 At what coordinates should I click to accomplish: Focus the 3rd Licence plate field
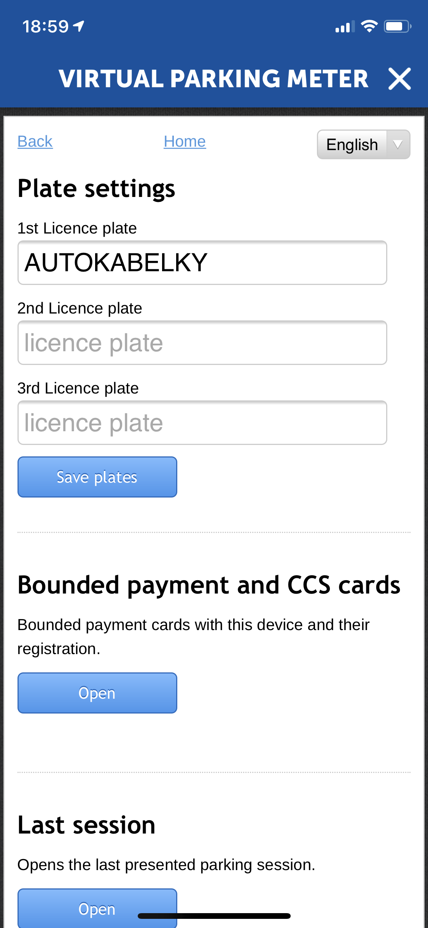click(x=202, y=422)
